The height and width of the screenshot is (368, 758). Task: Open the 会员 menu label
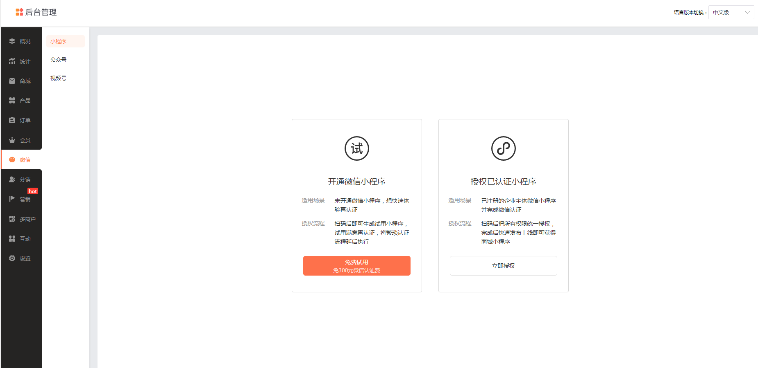coord(25,140)
